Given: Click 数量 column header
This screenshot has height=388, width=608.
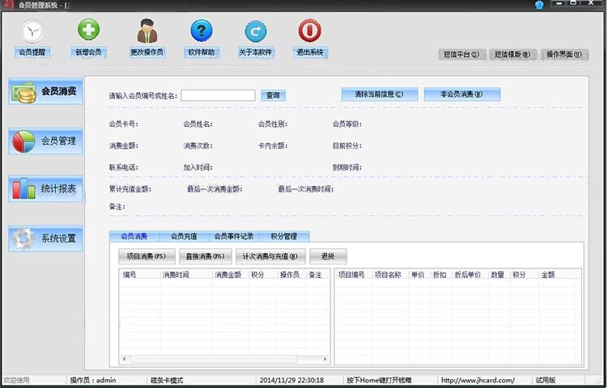Looking at the screenshot, I should tap(499, 275).
